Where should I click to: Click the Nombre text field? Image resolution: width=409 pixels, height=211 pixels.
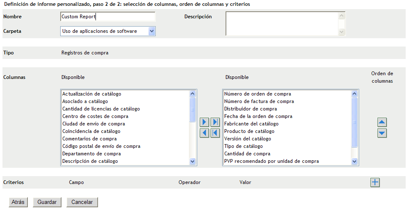tap(108, 17)
